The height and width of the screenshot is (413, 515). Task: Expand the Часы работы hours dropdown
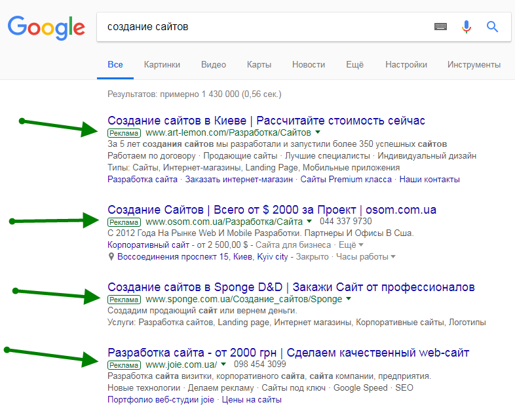click(x=366, y=257)
